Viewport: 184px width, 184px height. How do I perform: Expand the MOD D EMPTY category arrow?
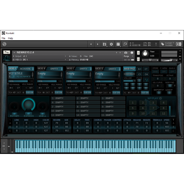click(120, 69)
